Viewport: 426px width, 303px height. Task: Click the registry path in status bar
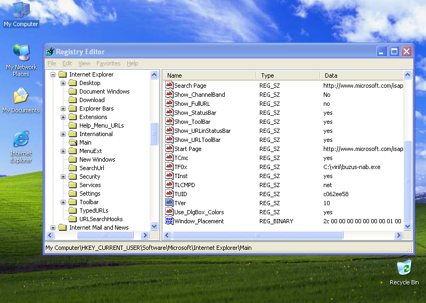coord(149,248)
